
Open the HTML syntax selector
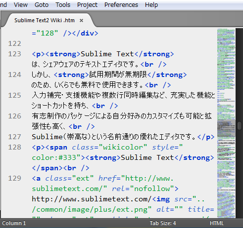(x=217, y=223)
